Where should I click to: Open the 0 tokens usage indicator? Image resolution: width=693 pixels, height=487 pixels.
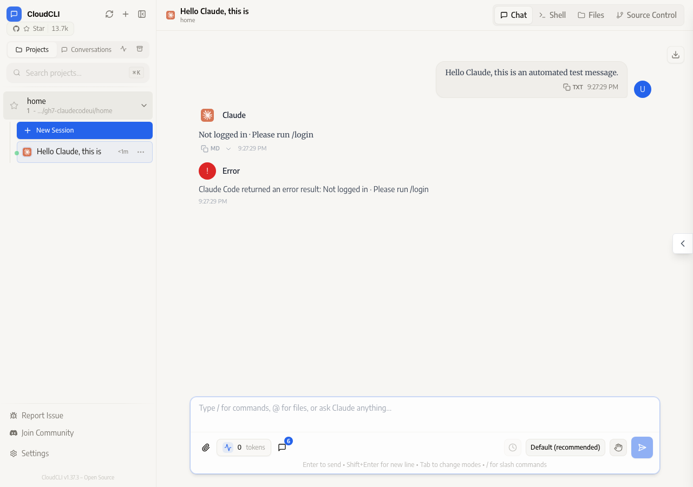point(244,447)
